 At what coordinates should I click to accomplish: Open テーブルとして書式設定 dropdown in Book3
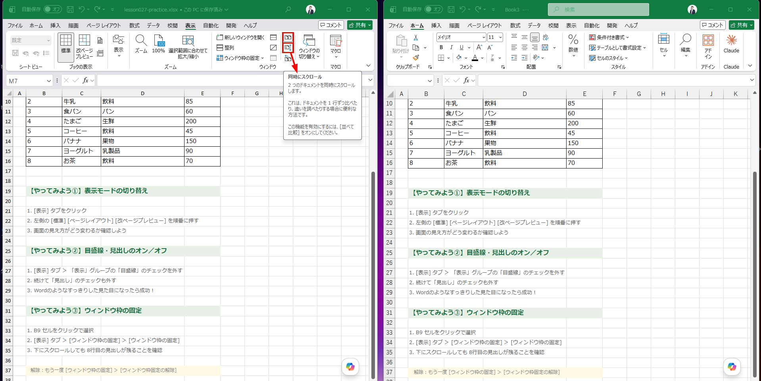click(618, 48)
